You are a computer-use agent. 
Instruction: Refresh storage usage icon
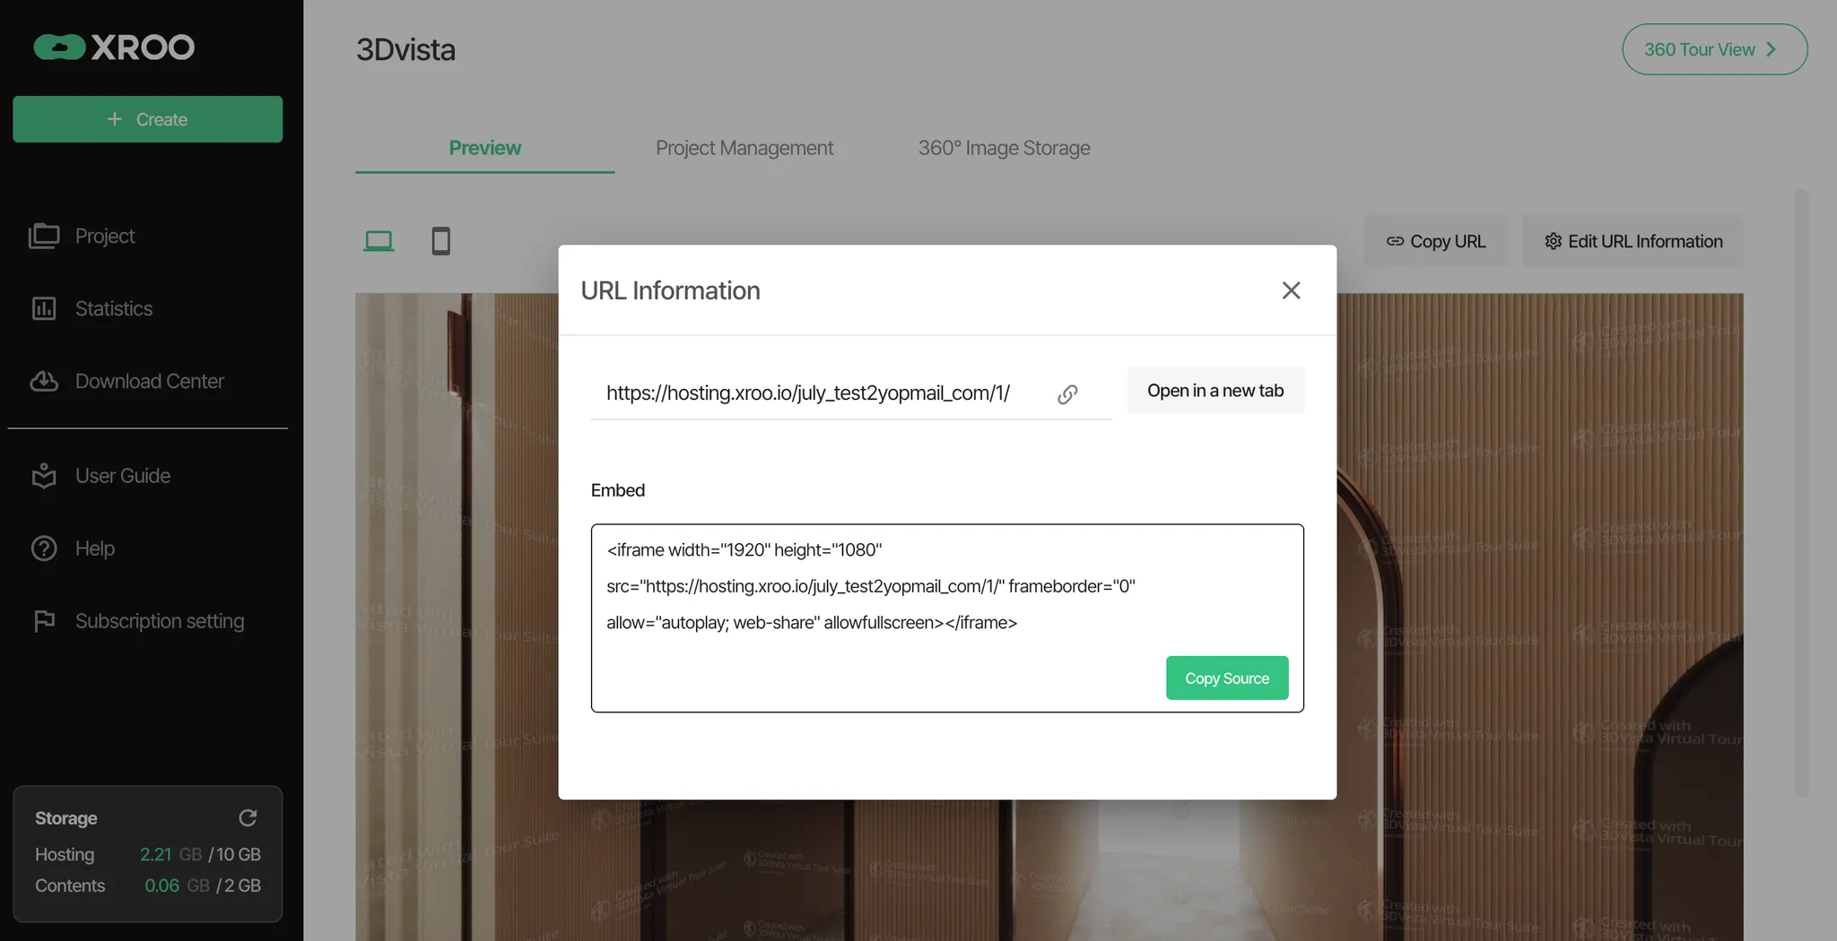(x=248, y=817)
